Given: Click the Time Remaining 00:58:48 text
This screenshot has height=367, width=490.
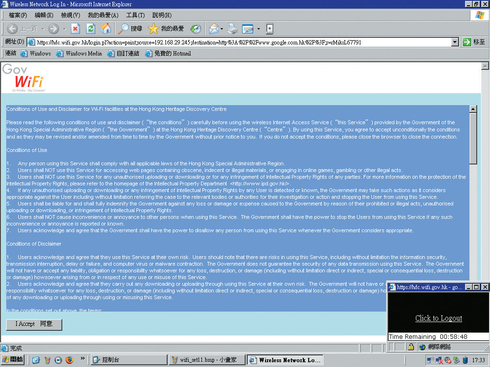Looking at the screenshot, I should pyautogui.click(x=428, y=337).
